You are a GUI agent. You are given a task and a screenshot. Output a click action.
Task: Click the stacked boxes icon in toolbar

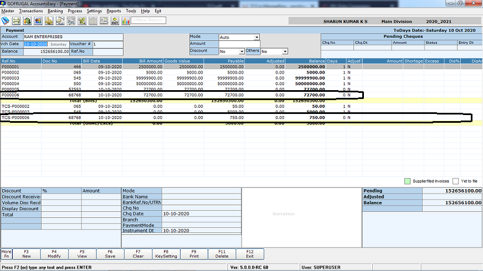click(x=49, y=21)
